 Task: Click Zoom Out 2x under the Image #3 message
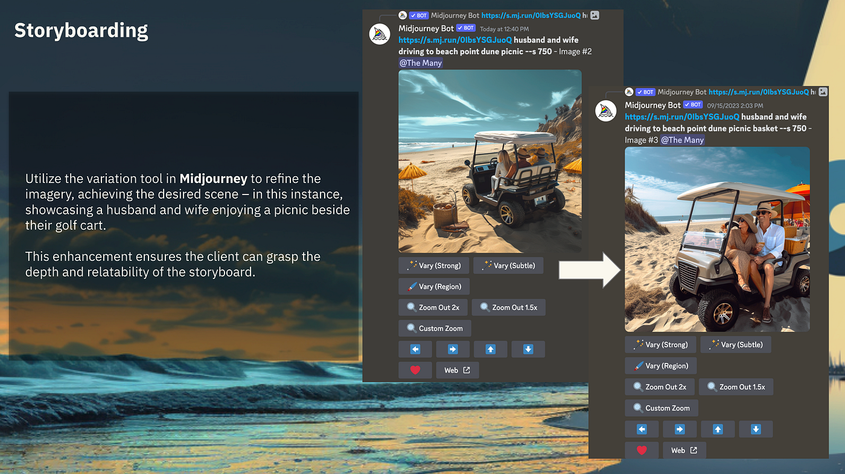660,387
